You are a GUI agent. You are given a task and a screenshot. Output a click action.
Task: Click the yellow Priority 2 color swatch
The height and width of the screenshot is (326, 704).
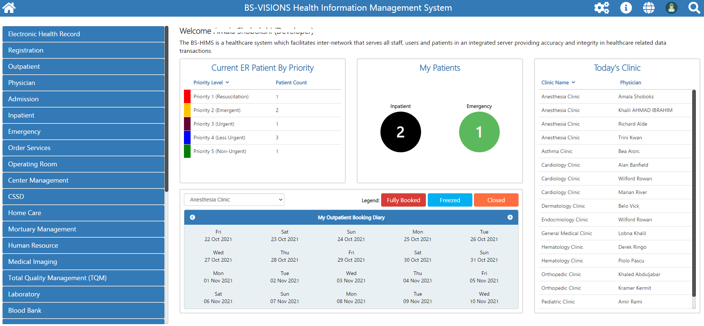coord(187,110)
